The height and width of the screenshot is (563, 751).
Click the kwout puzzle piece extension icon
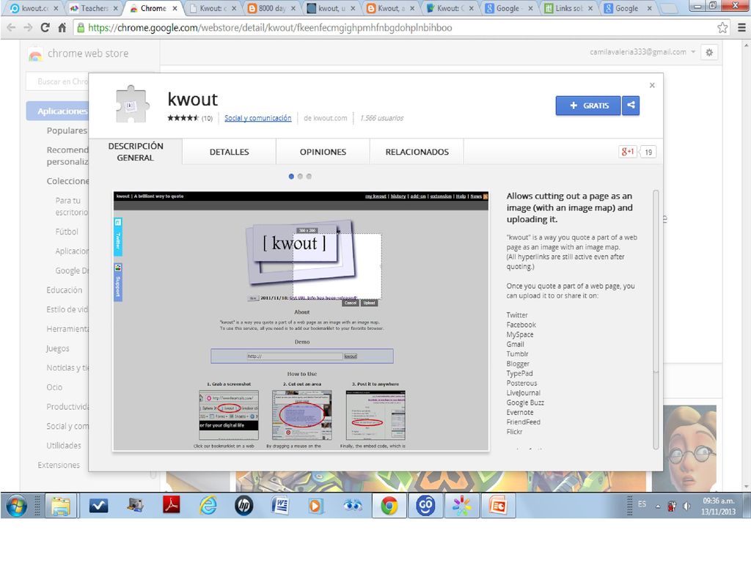132,104
